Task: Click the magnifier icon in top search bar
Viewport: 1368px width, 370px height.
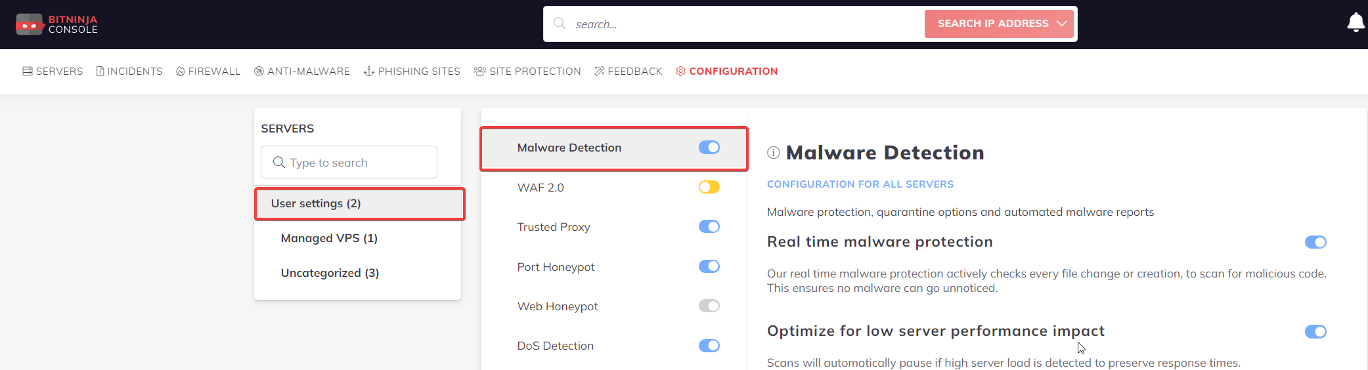Action: tap(560, 24)
